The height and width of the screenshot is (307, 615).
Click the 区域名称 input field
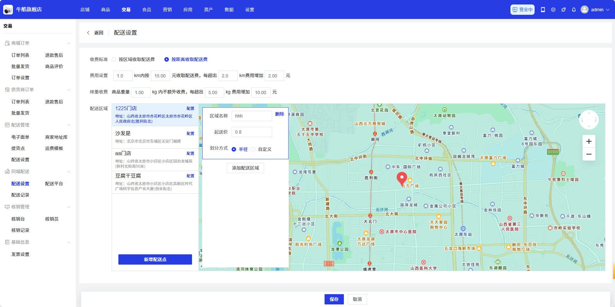coord(252,116)
